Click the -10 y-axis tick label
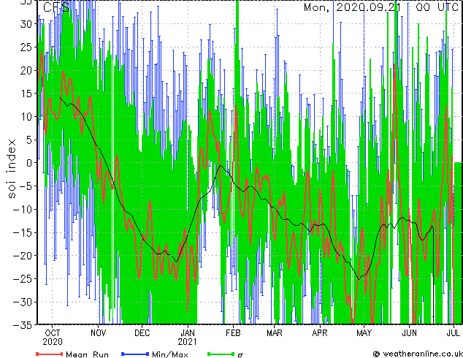The image size is (463, 358). (23, 210)
